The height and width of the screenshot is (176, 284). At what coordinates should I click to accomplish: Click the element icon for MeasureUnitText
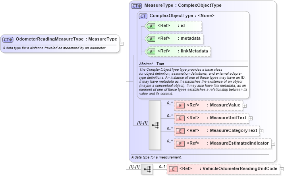180,118
